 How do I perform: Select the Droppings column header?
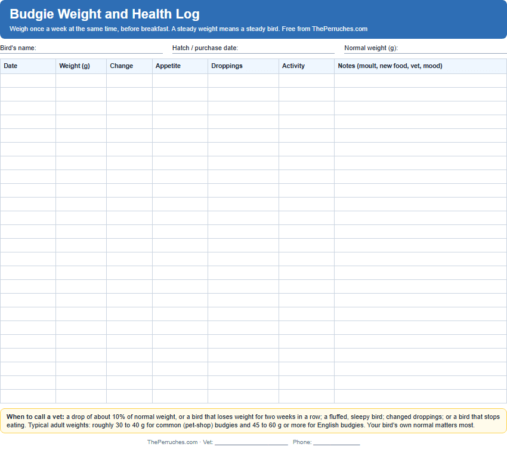243,66
